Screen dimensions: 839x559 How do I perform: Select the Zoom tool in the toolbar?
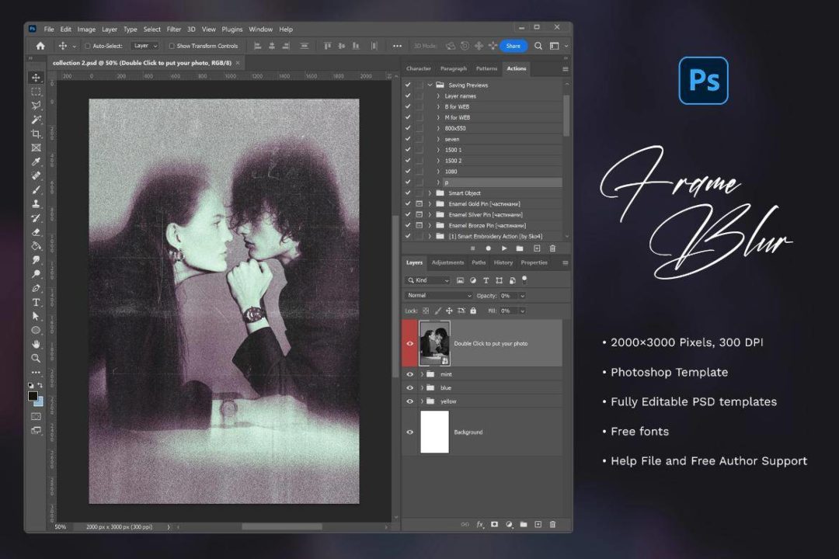(x=36, y=358)
